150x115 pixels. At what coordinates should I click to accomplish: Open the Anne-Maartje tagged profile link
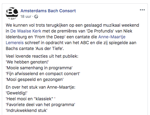coord(112,37)
